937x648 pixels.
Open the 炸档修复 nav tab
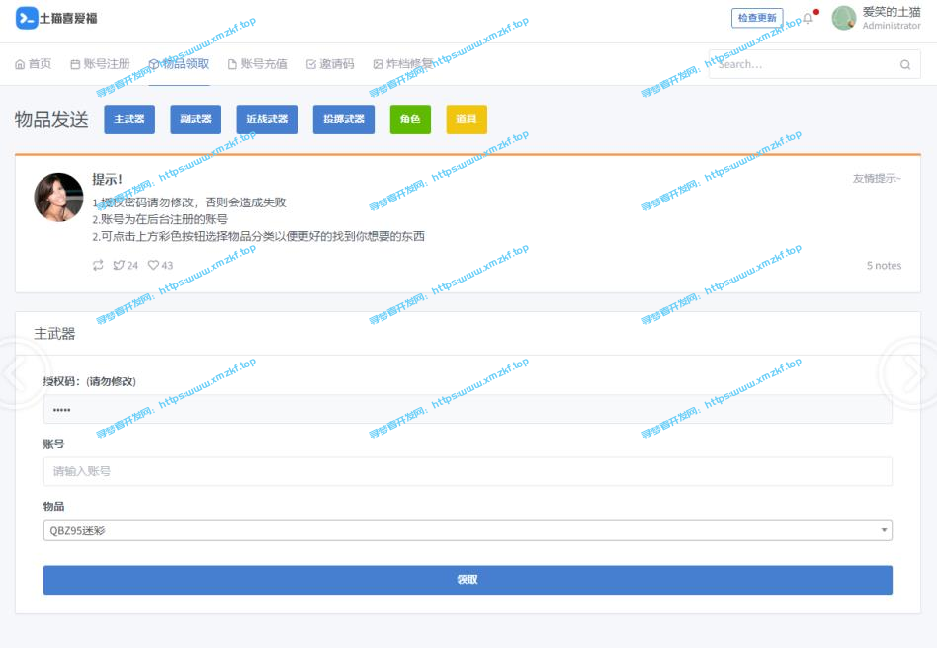tap(402, 64)
